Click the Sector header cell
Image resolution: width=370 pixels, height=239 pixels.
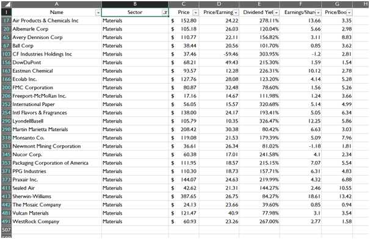click(x=135, y=12)
